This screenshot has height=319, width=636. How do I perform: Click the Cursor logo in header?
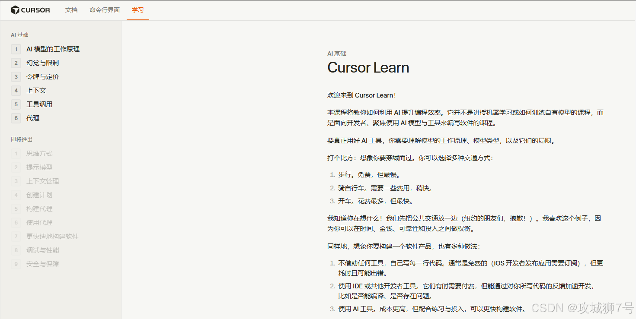point(30,10)
